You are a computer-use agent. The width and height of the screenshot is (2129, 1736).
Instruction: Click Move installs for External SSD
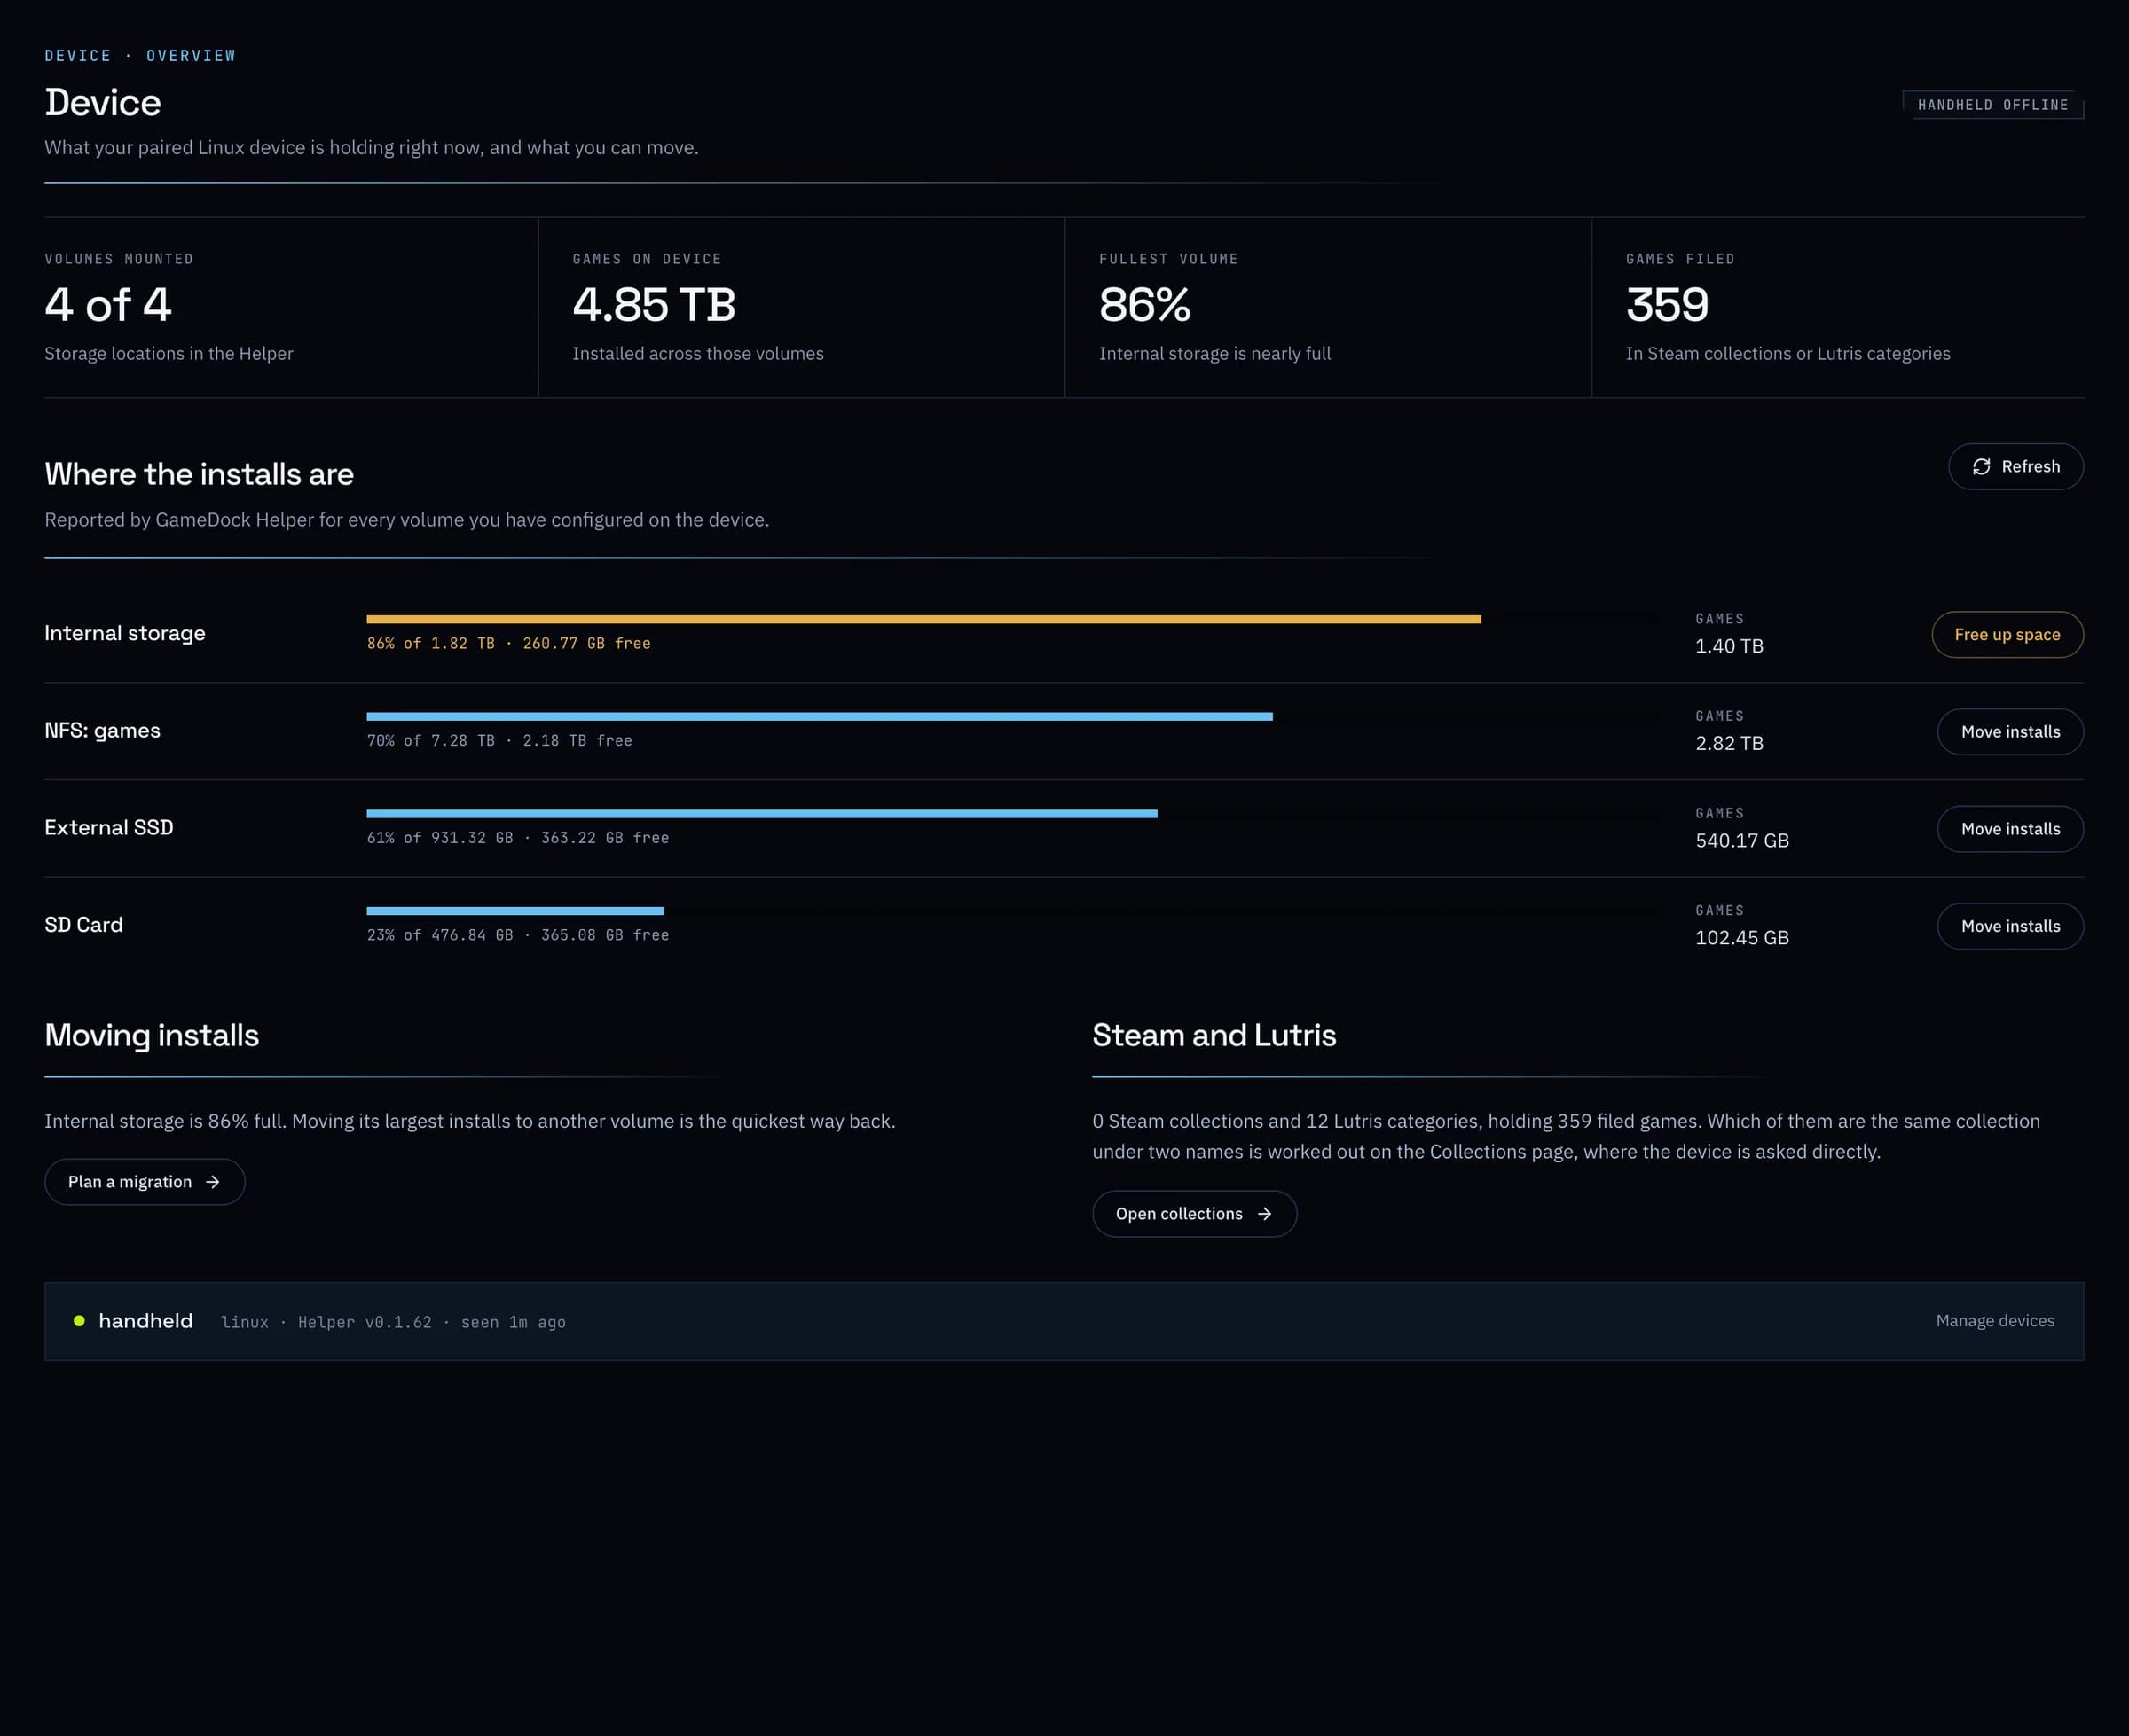point(2010,829)
